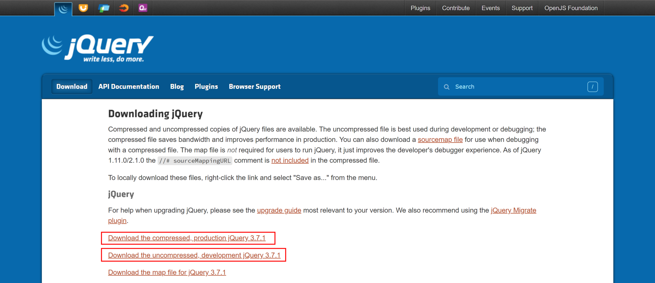Go to OpenJS Foundation in top menu
Screen dimensions: 655x283
[x=571, y=8]
